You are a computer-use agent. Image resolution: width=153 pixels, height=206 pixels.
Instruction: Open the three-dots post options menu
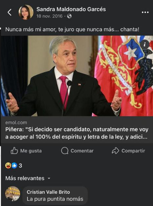[x=145, y=12]
